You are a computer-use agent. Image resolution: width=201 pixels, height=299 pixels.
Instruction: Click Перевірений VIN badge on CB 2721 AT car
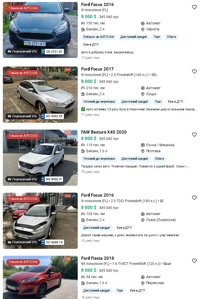coord(22,52)
